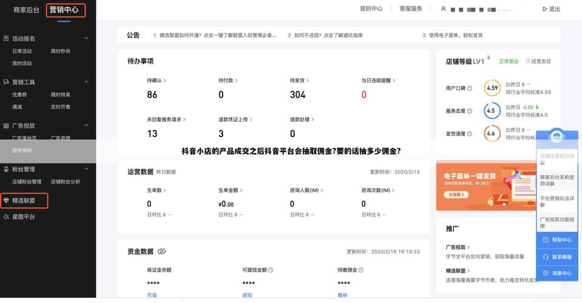
Task: Open the 生单金额 data detail
Action: coord(231,190)
